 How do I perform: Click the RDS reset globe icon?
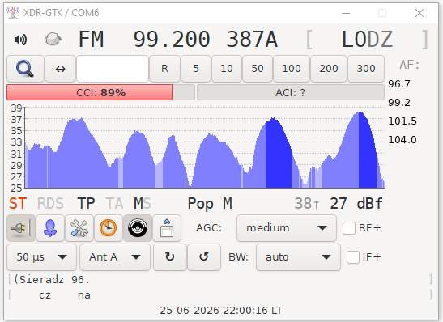click(53, 39)
